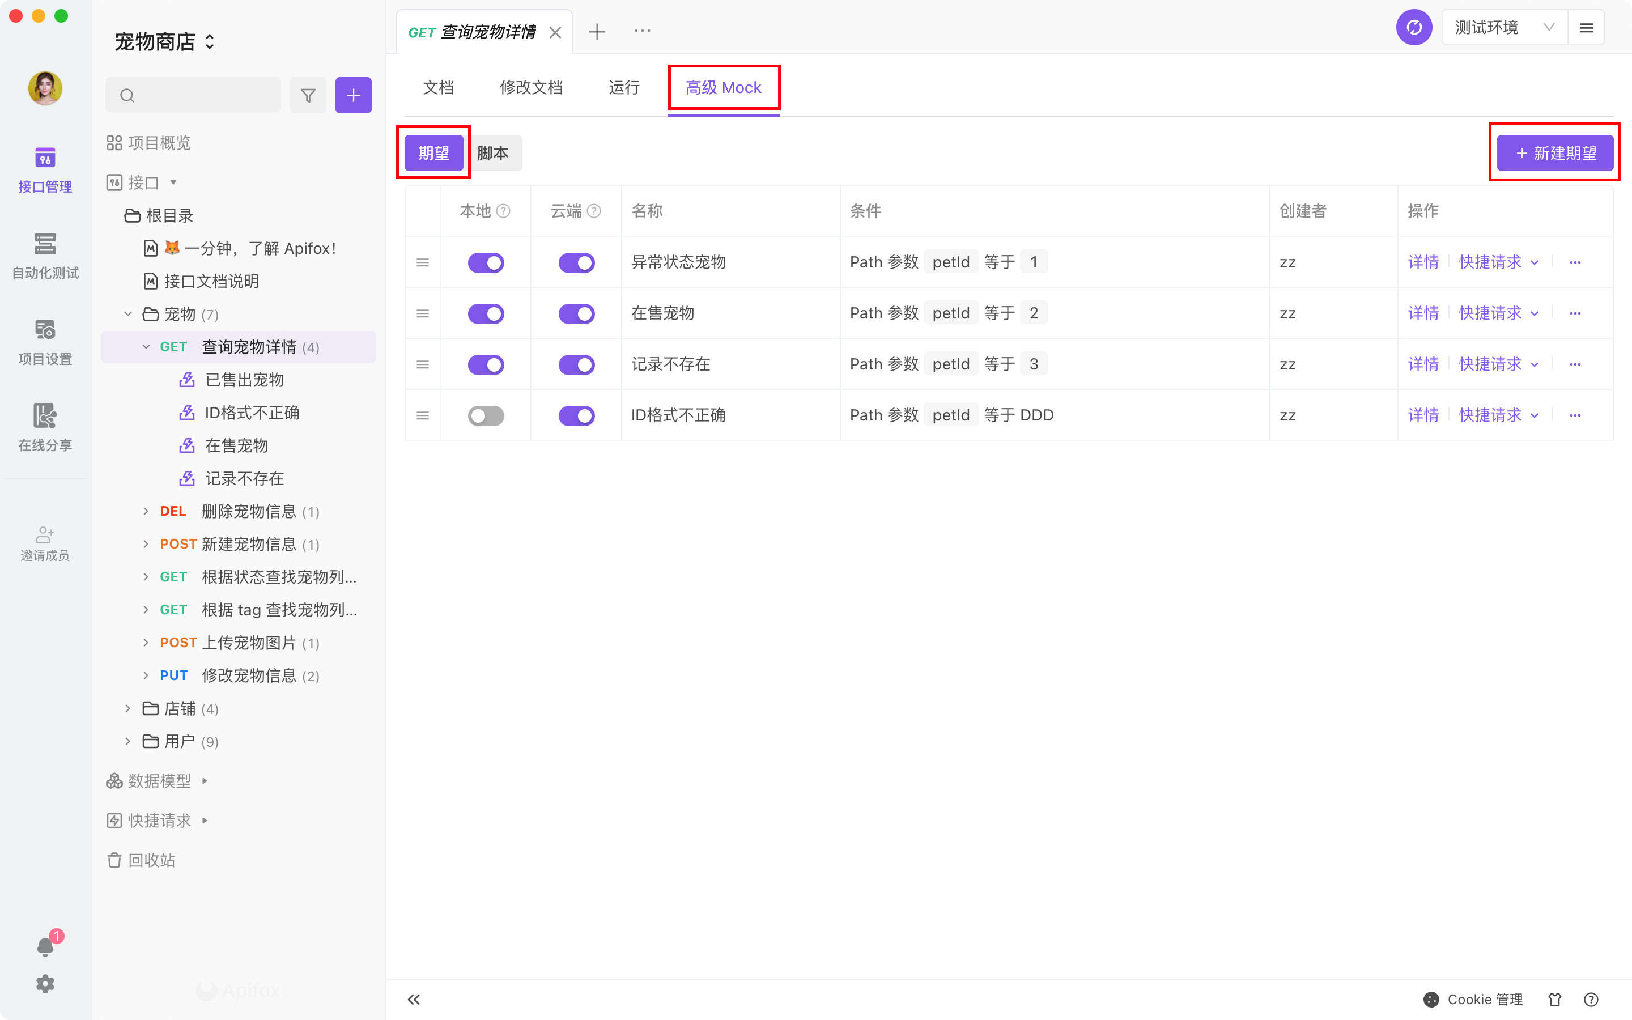Enable 本地 mock for ID格式不正确
This screenshot has height=1020, width=1632.
point(486,415)
